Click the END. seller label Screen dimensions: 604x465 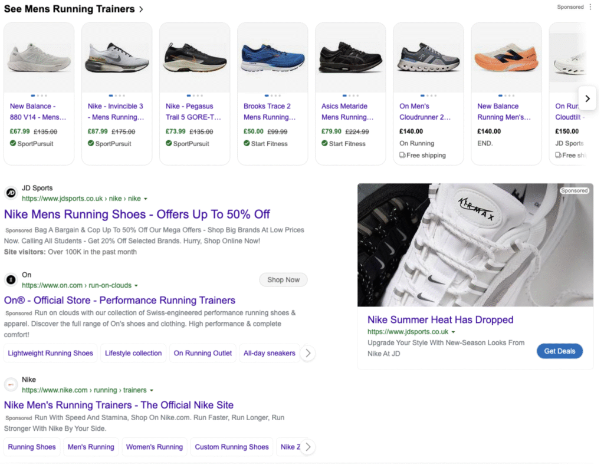tap(485, 143)
